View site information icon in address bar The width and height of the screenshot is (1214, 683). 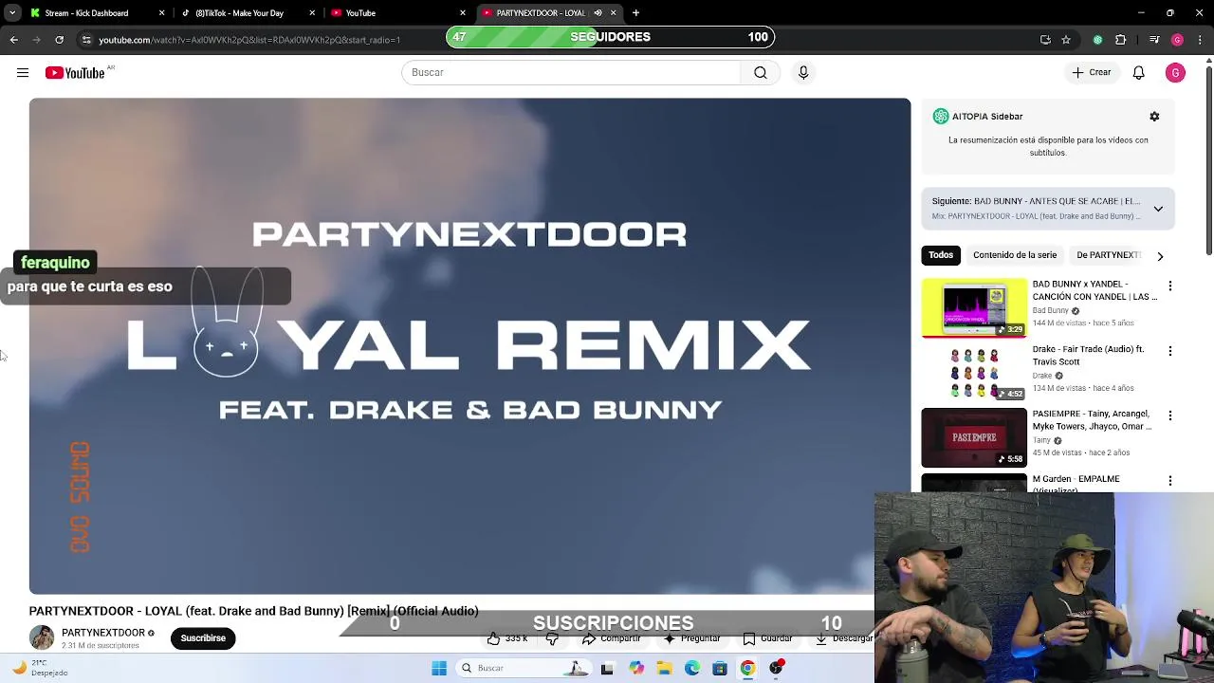(86, 40)
